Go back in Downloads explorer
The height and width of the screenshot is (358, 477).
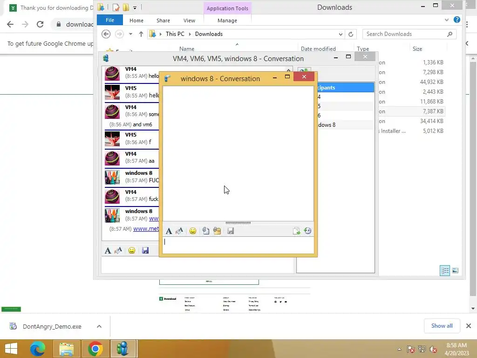tap(106, 34)
